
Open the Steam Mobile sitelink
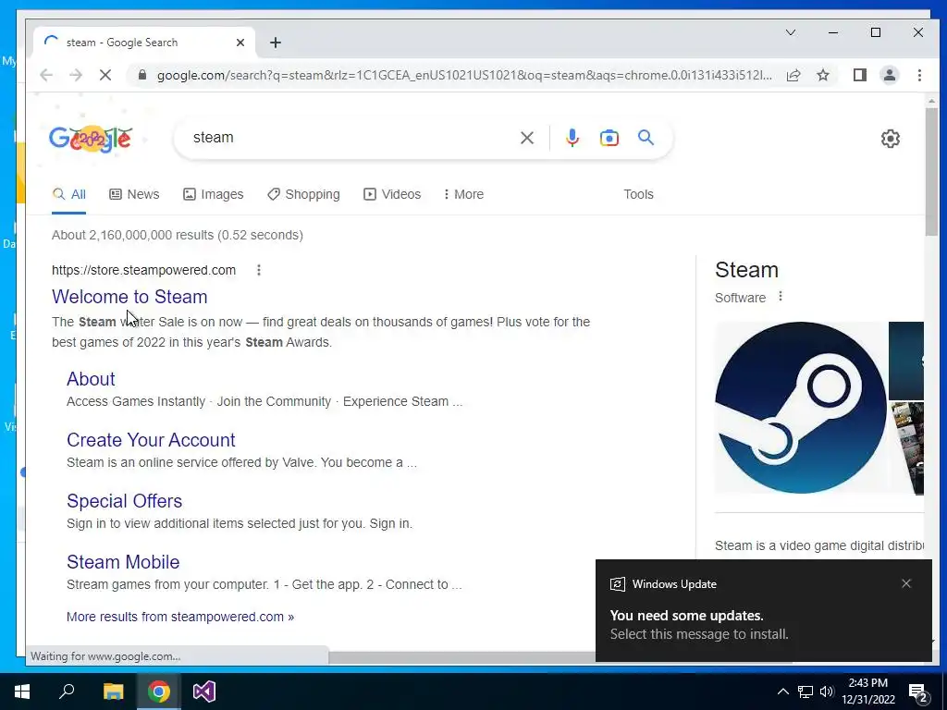coord(123,562)
